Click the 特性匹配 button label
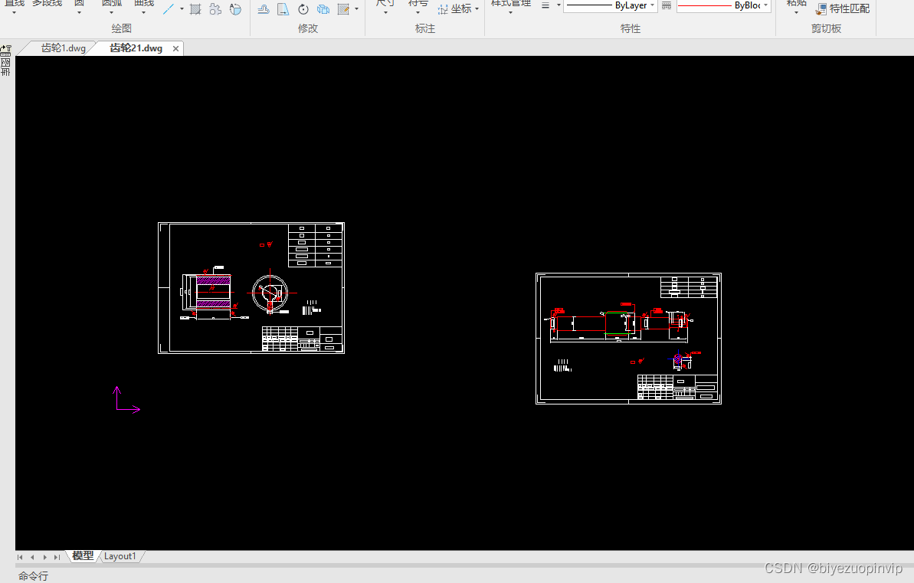Screen dimensions: 914x583 pos(850,8)
